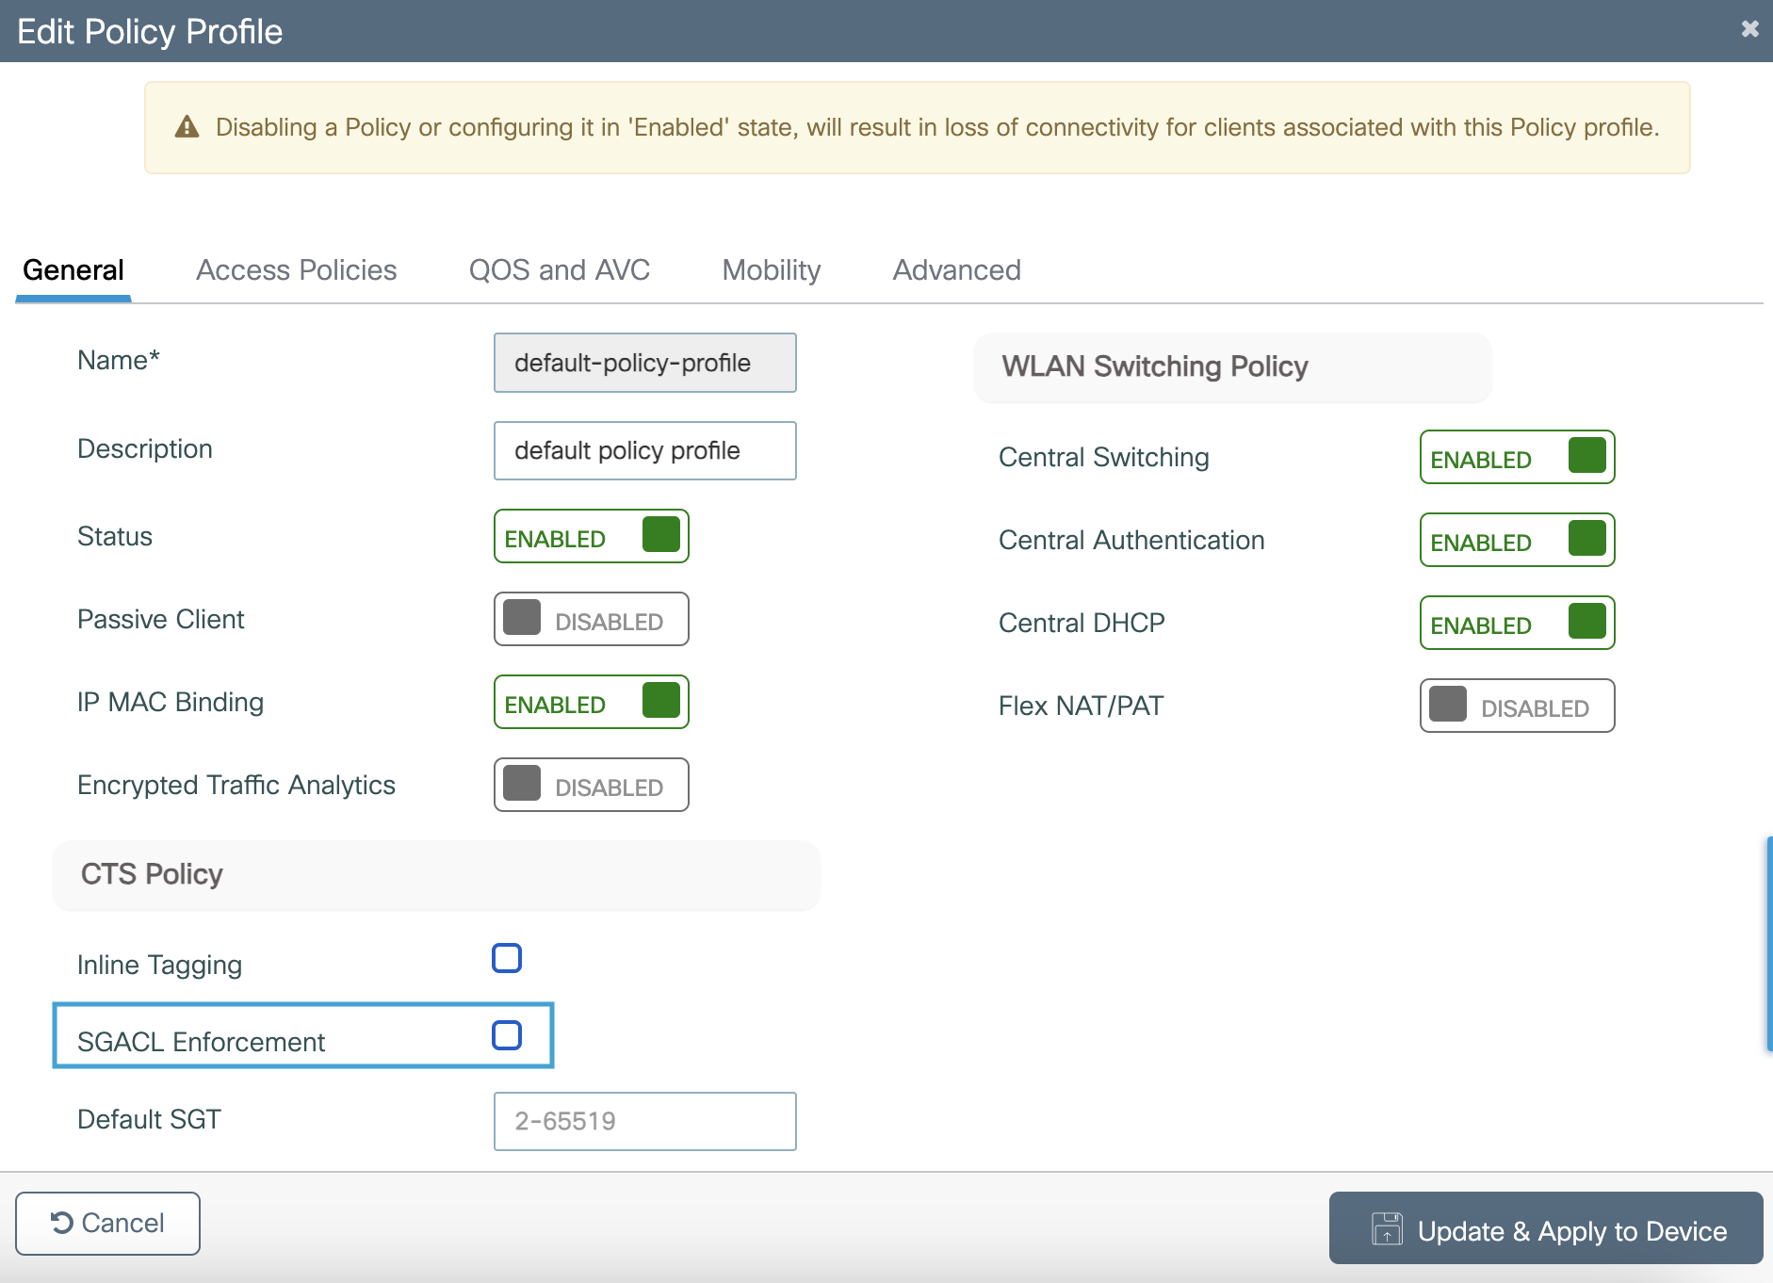
Task: Close the Edit Policy Profile dialog
Action: (1749, 29)
